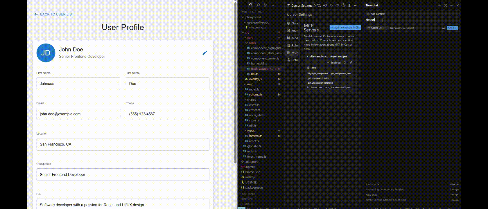Open the Source Control view icon
Image resolution: width=488 pixels, height=209 pixels.
265,5
